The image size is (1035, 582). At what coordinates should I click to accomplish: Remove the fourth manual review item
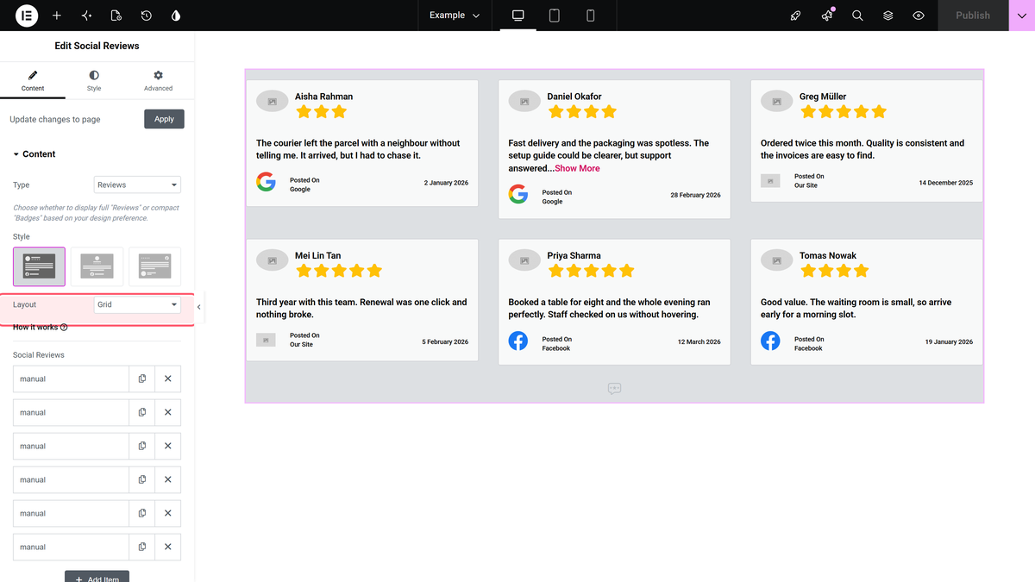click(168, 479)
